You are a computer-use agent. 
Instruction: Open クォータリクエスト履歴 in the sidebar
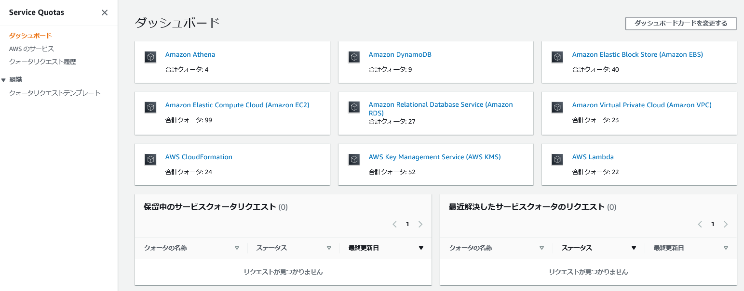[42, 62]
